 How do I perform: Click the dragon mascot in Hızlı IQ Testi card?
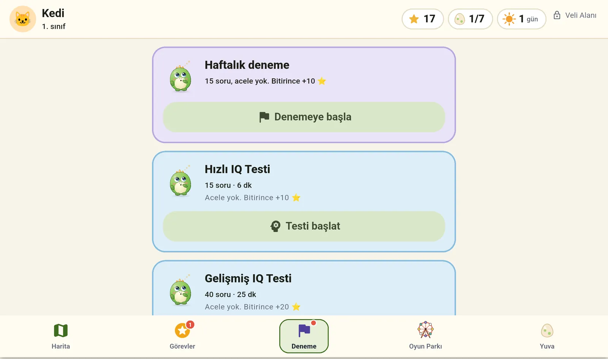pos(180,182)
